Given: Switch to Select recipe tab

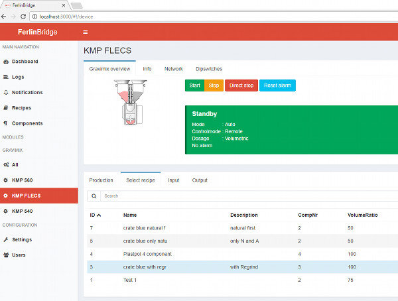Looking at the screenshot, I should click(x=141, y=180).
